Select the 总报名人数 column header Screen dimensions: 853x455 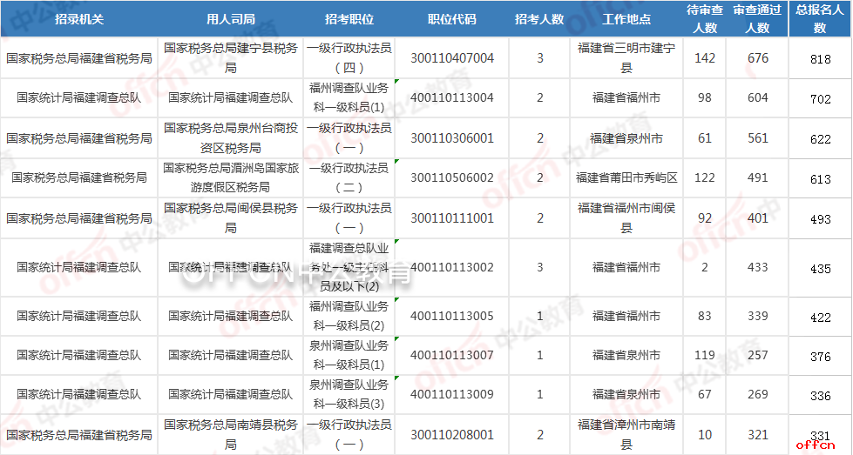pos(819,19)
